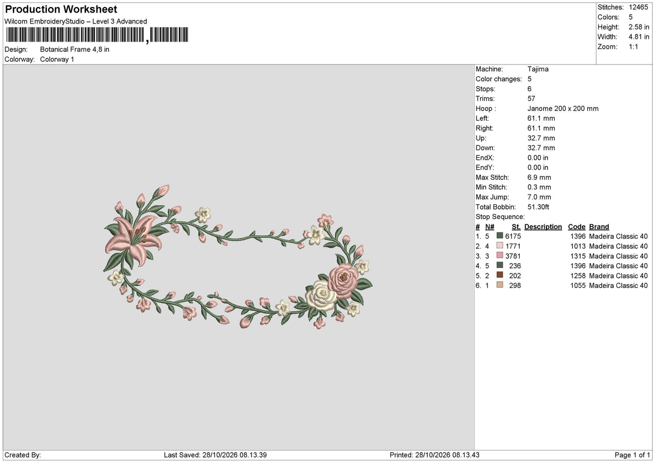This screenshot has width=655, height=463.
Task: Click the Trims value 57
Action: (x=532, y=99)
